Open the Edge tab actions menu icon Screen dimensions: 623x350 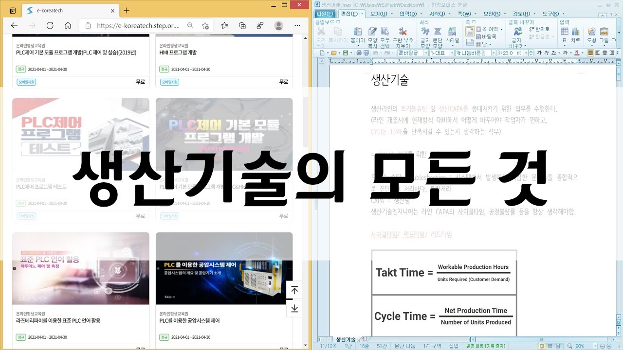tap(12, 10)
